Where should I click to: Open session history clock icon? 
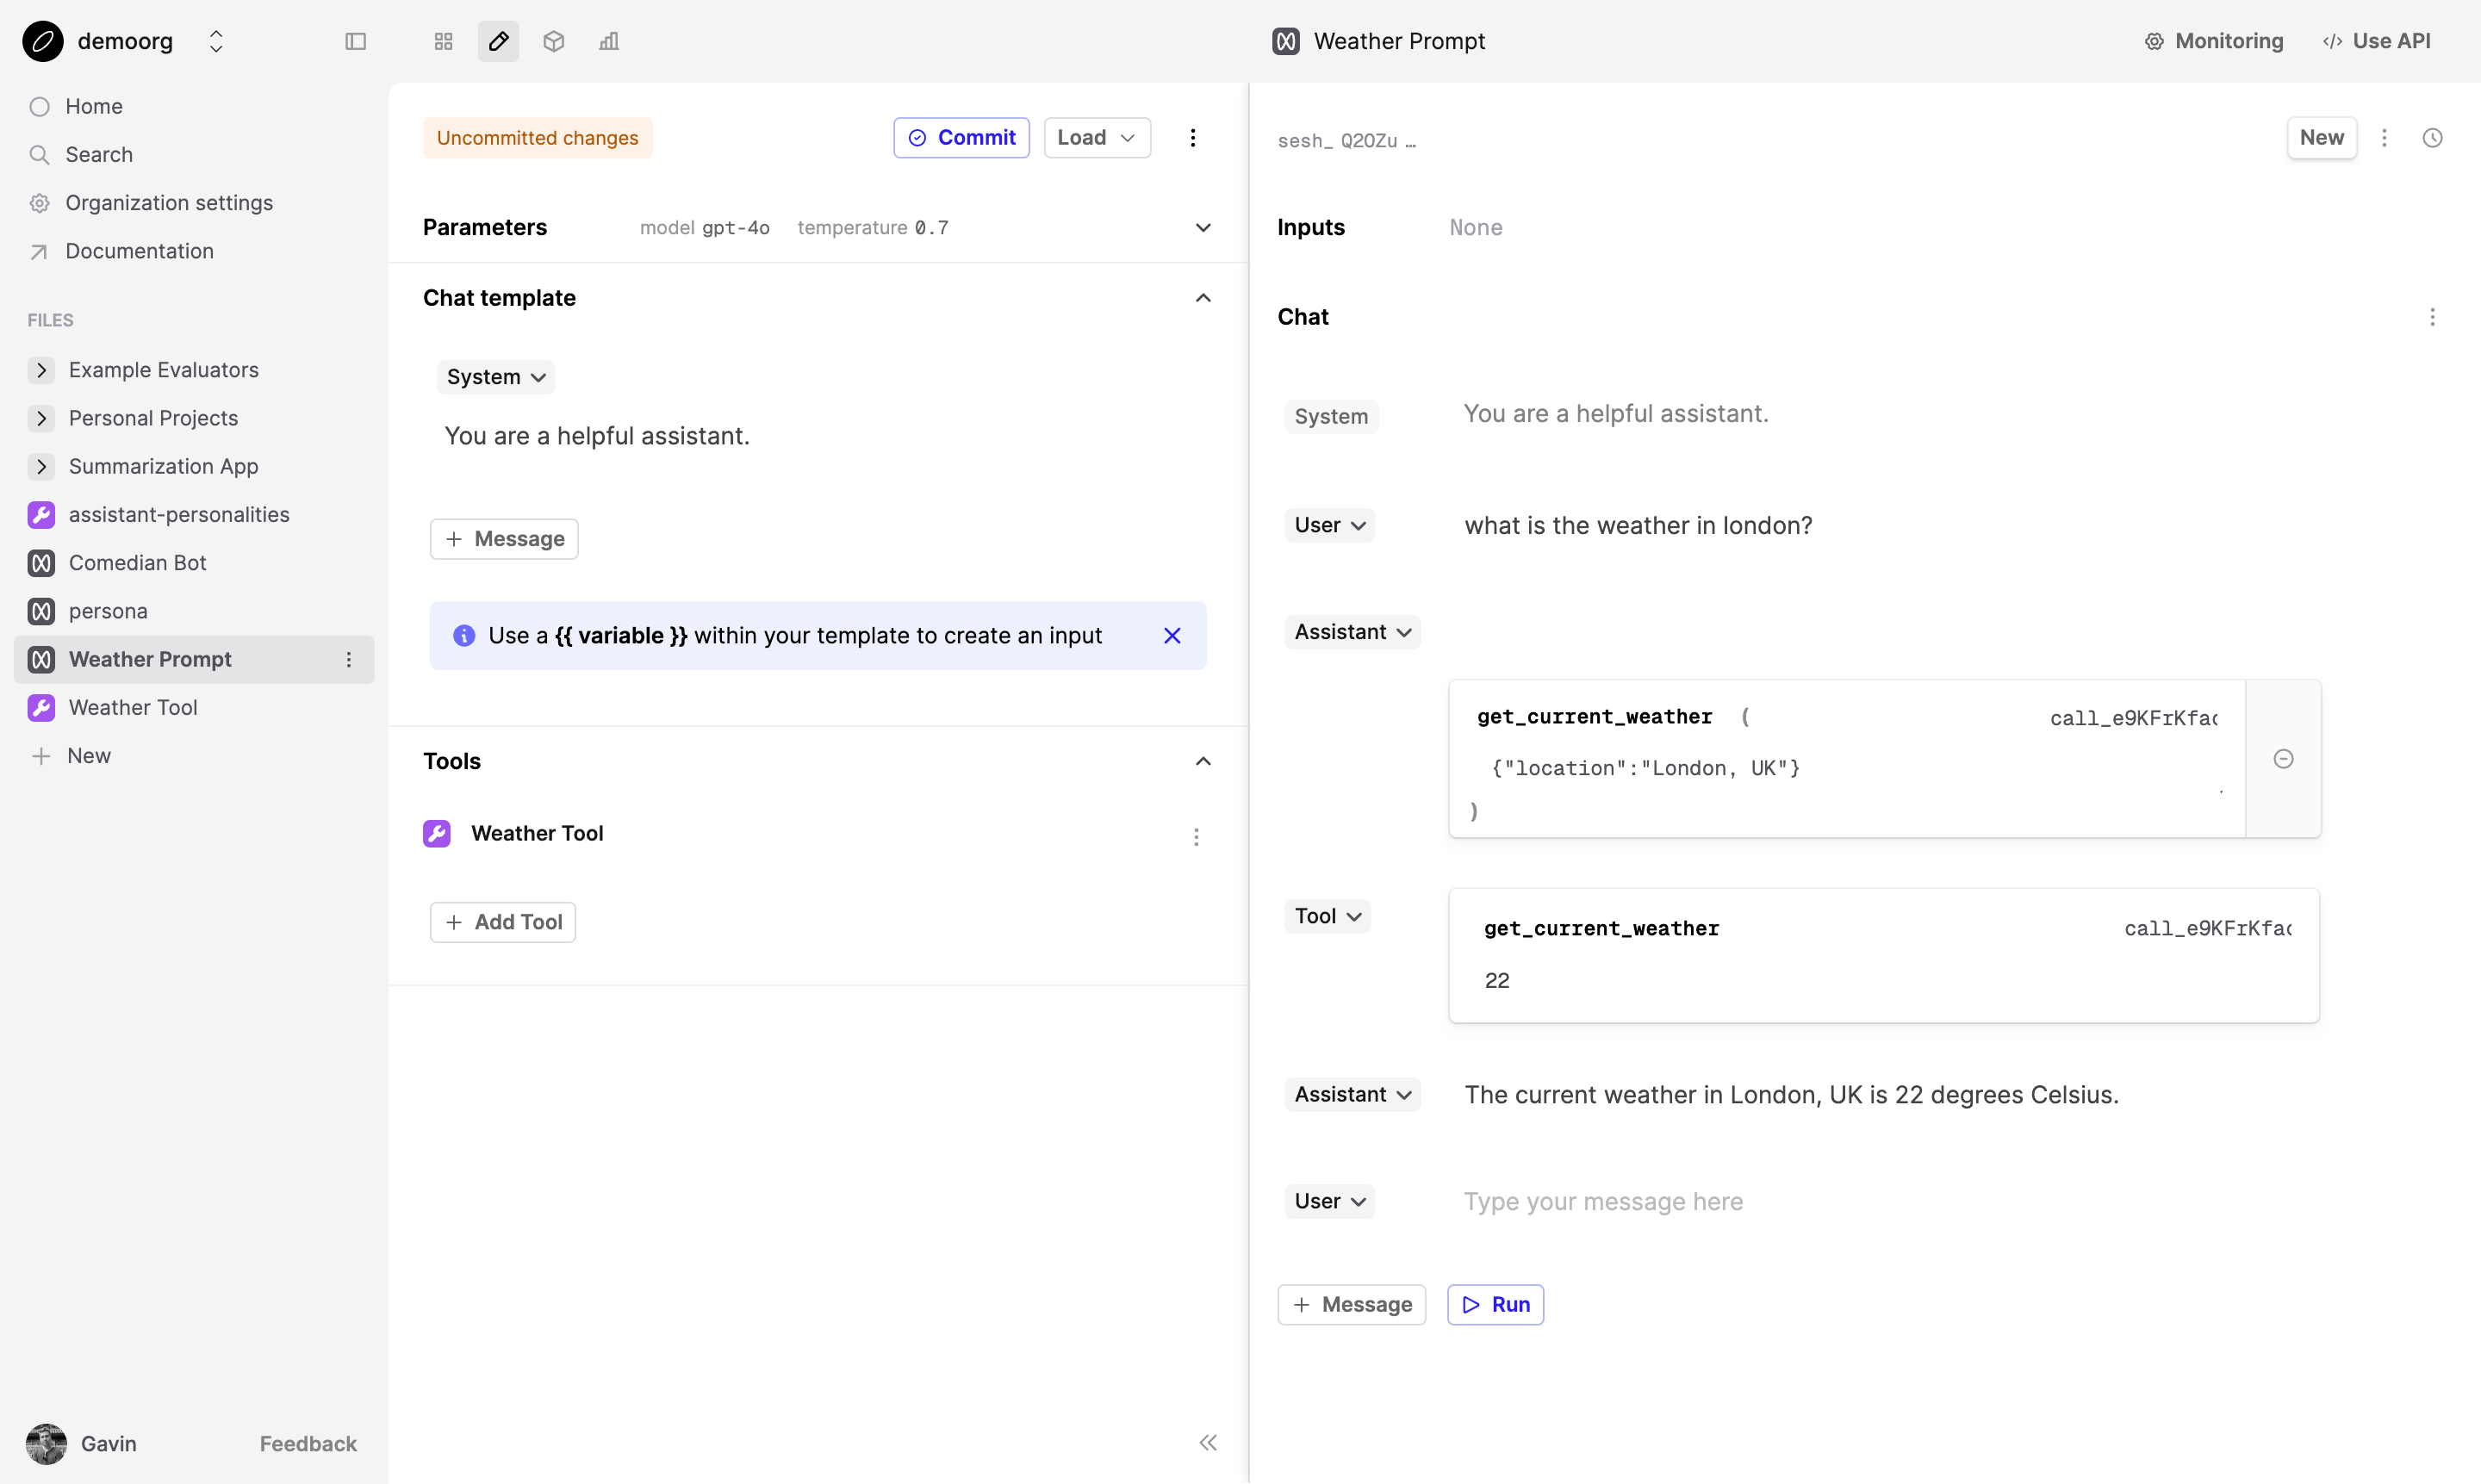(x=2432, y=137)
